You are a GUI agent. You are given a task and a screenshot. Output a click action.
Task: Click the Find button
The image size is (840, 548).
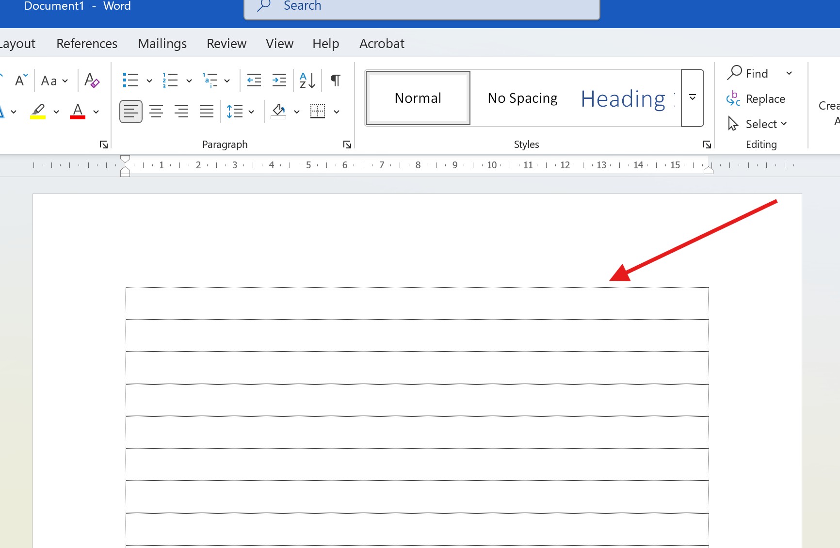[x=752, y=73]
